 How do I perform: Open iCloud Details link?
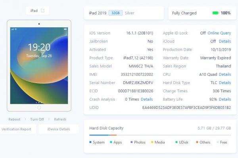click(x=225, y=41)
